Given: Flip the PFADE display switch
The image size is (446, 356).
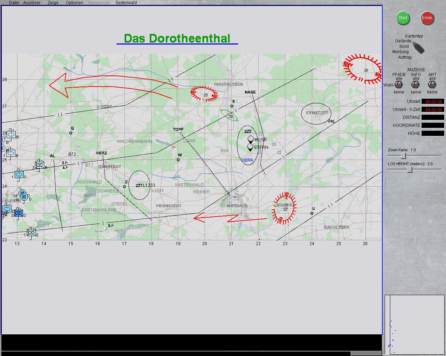Looking at the screenshot, I should (399, 84).
